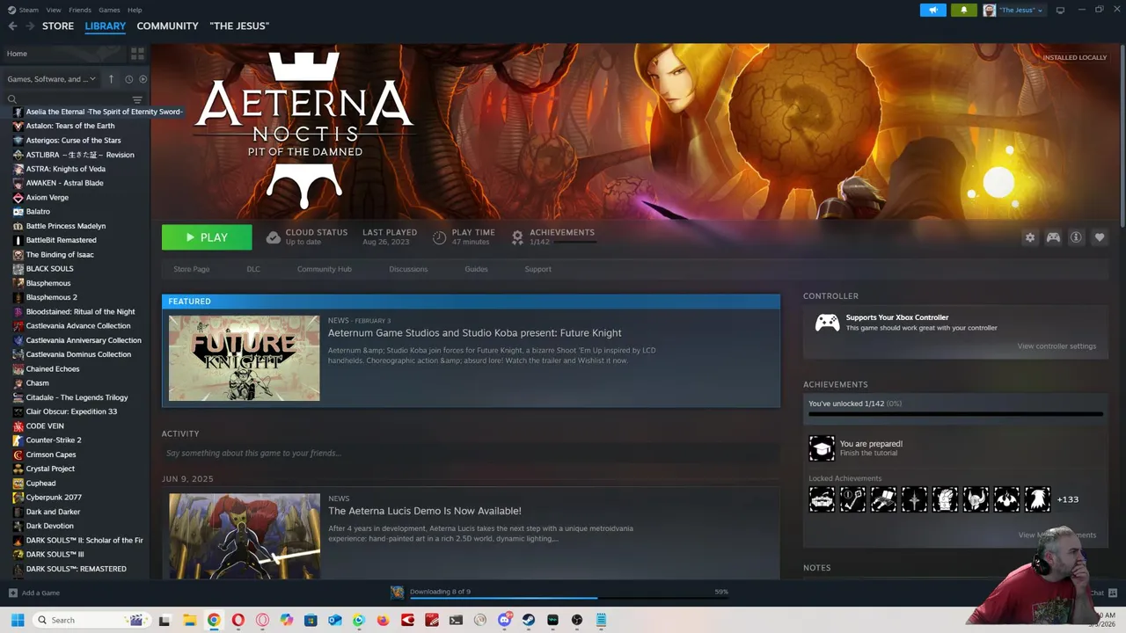Click the green PLAY button
The height and width of the screenshot is (633, 1126).
tap(207, 237)
